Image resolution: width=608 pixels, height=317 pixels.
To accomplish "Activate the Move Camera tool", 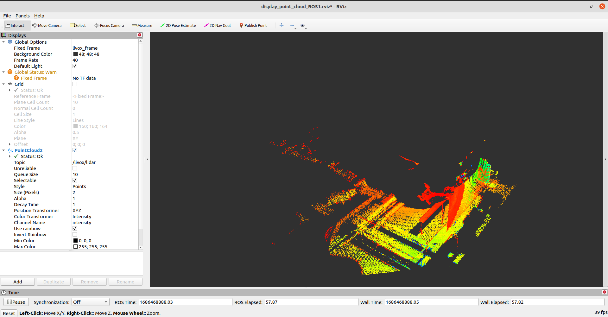I will [47, 25].
